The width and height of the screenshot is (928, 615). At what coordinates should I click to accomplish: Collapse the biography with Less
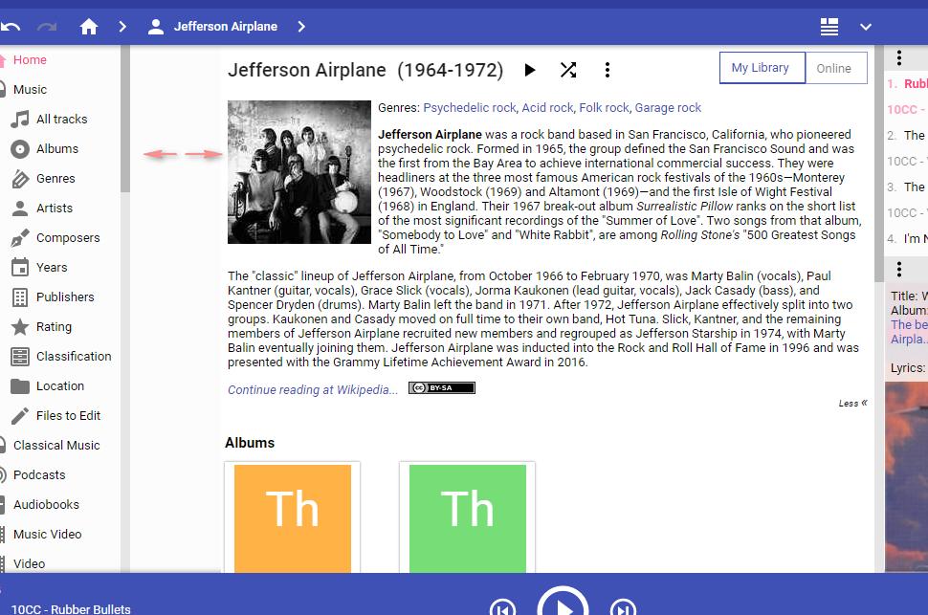[852, 403]
